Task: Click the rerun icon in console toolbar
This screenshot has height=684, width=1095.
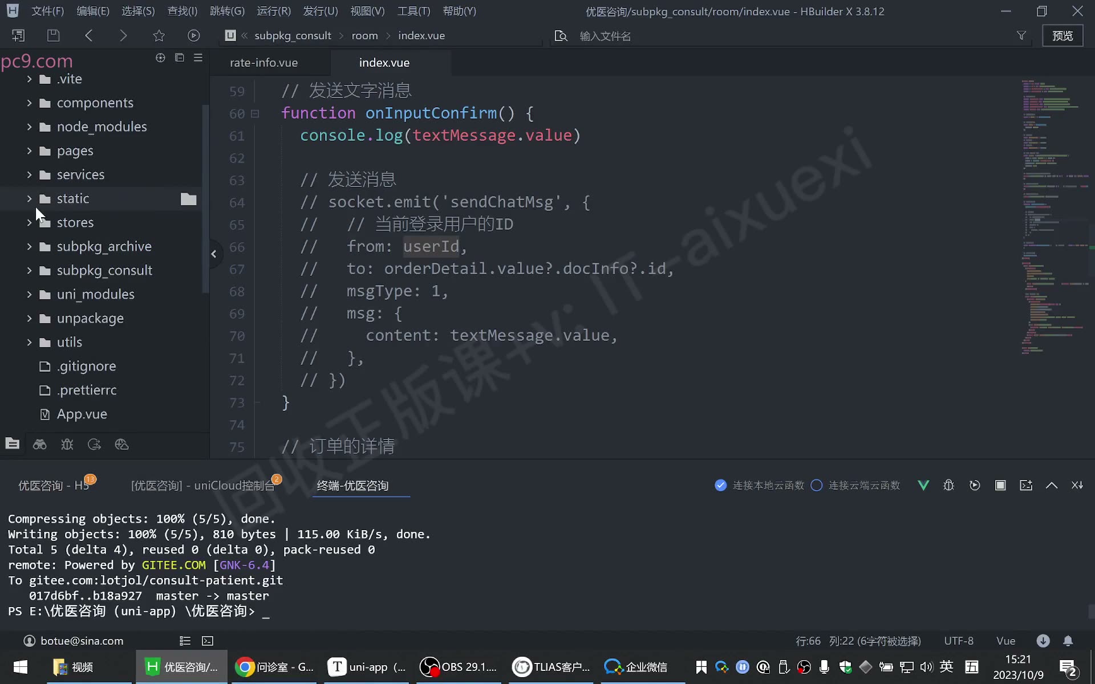Action: (x=975, y=485)
